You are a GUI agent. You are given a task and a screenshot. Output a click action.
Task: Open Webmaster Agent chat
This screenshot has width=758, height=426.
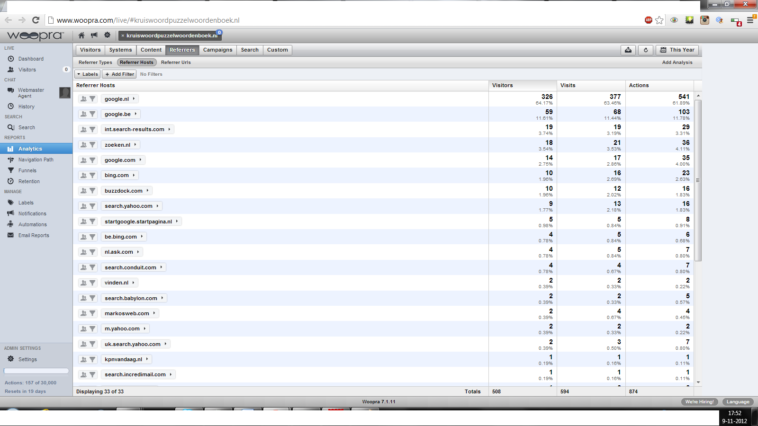point(31,93)
